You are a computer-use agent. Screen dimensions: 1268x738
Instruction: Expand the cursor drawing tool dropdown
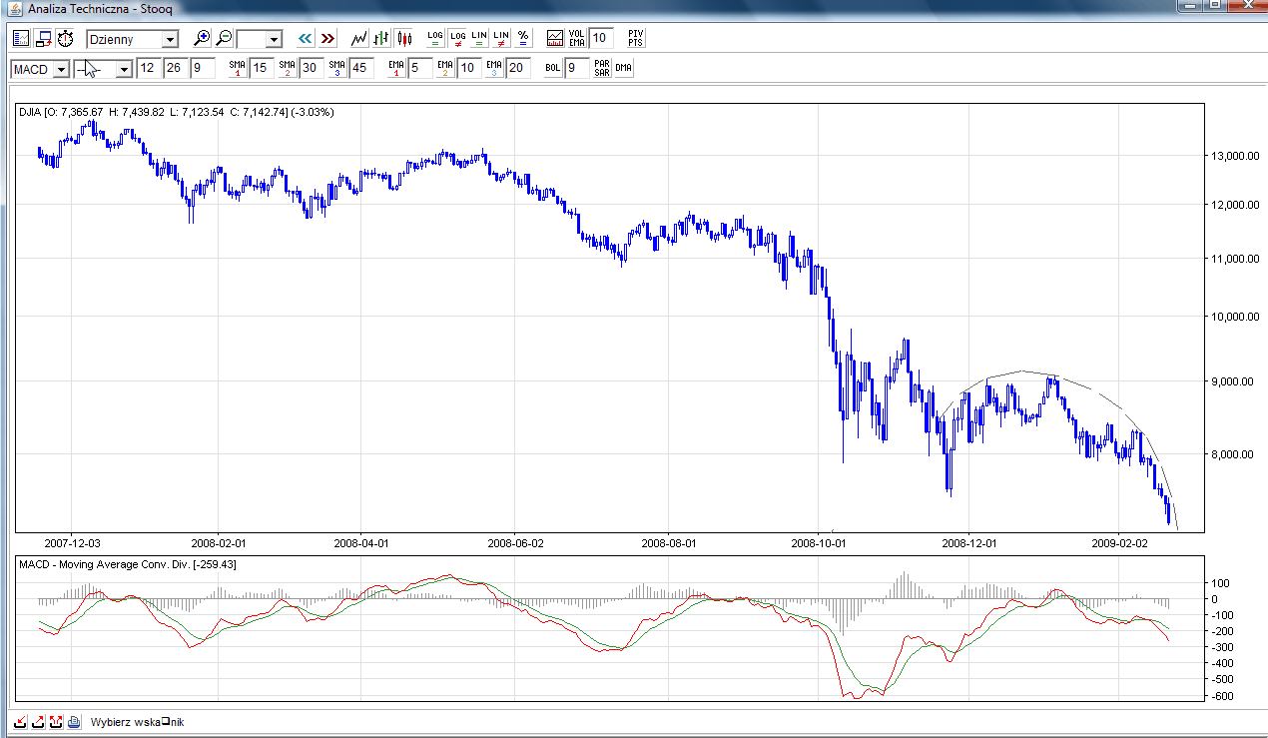tap(124, 69)
